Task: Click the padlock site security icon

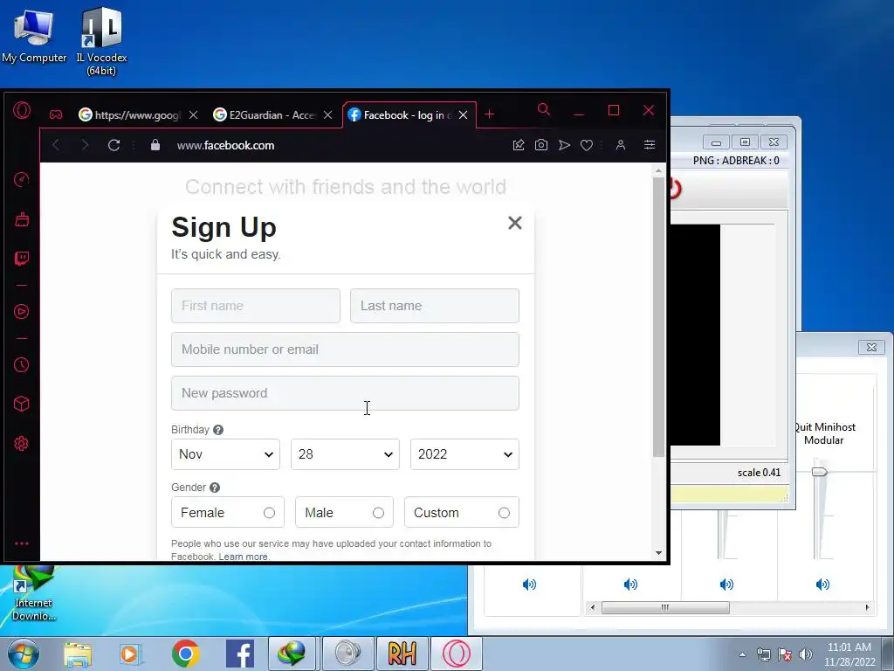Action: pos(155,145)
